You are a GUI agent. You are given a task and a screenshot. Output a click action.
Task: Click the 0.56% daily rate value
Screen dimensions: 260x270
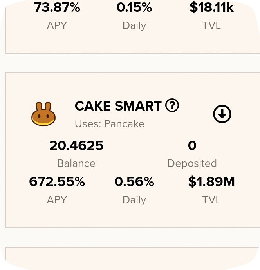pos(134,182)
